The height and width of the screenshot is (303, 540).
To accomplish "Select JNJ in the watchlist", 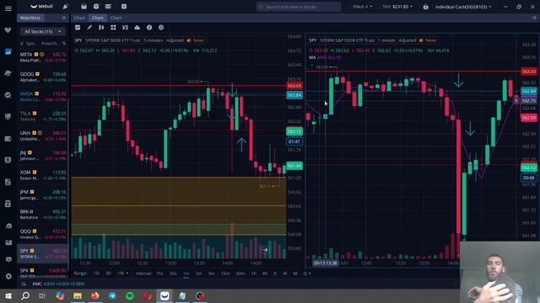I will click(x=43, y=155).
